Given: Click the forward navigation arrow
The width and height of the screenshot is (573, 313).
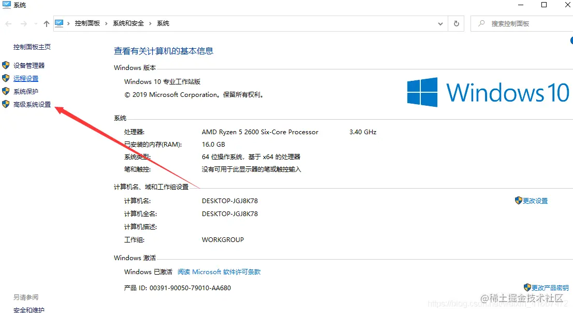Looking at the screenshot, I should [24, 24].
